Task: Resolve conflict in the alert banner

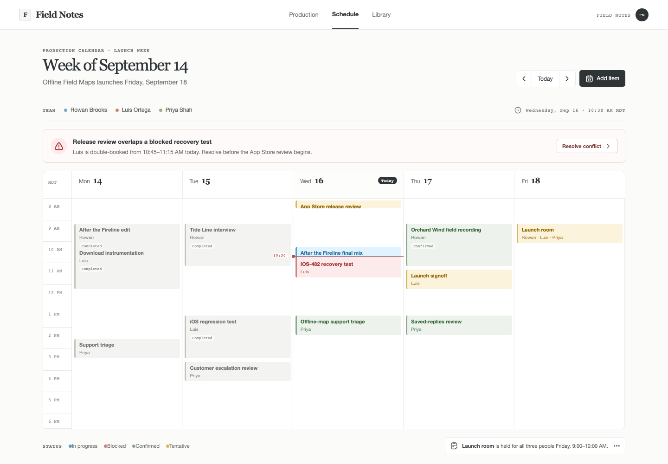Action: [587, 146]
